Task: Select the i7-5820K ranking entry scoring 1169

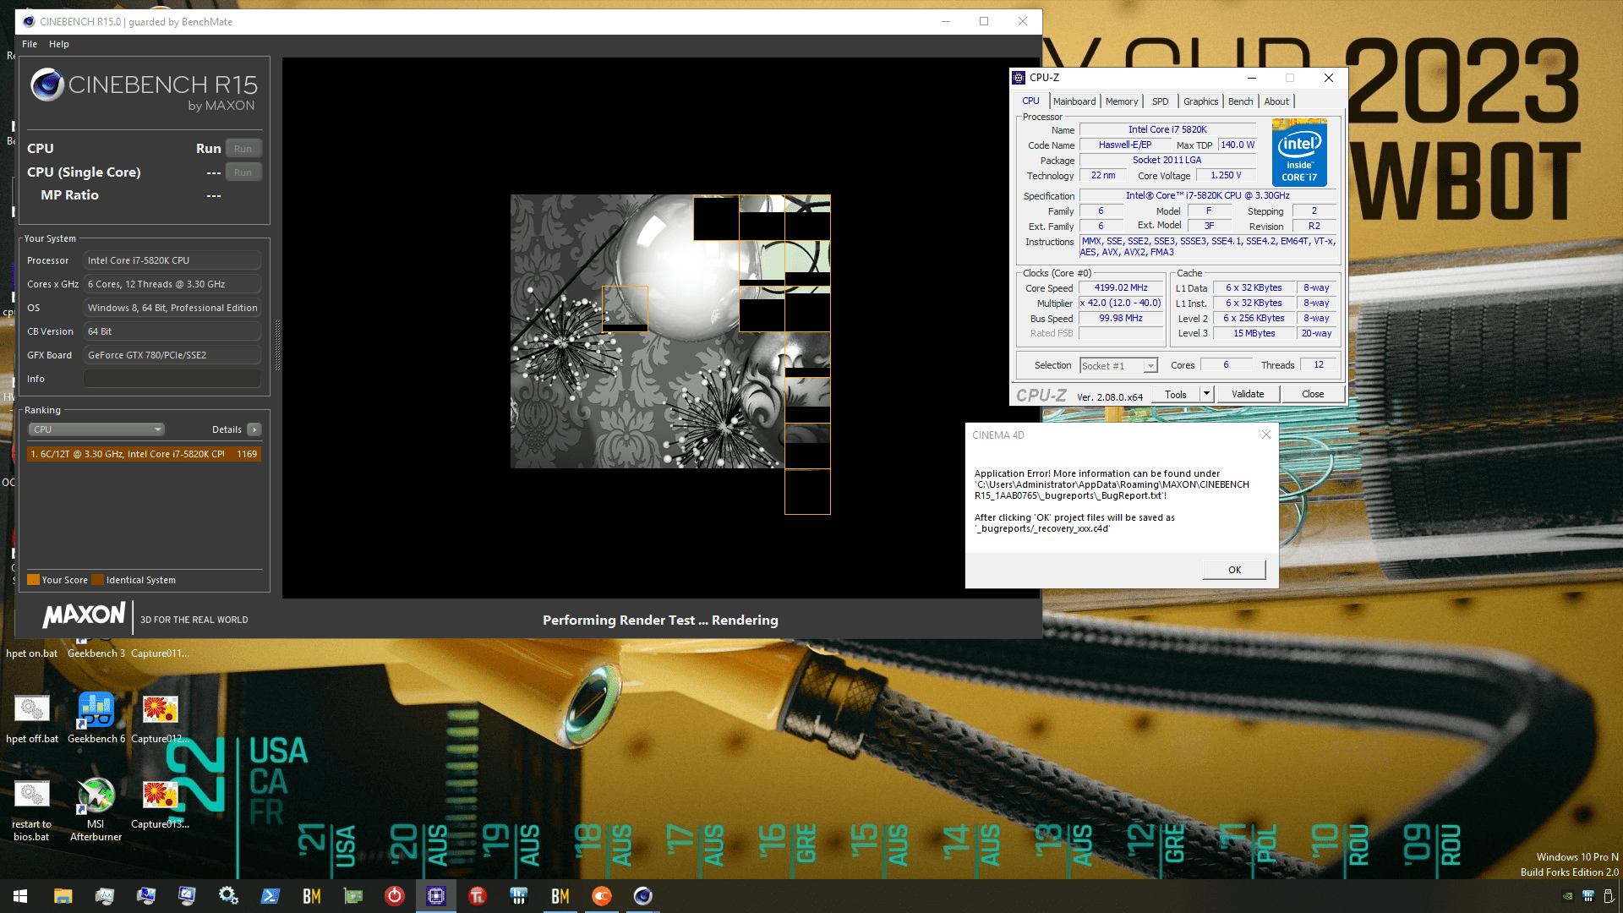Action: click(144, 454)
